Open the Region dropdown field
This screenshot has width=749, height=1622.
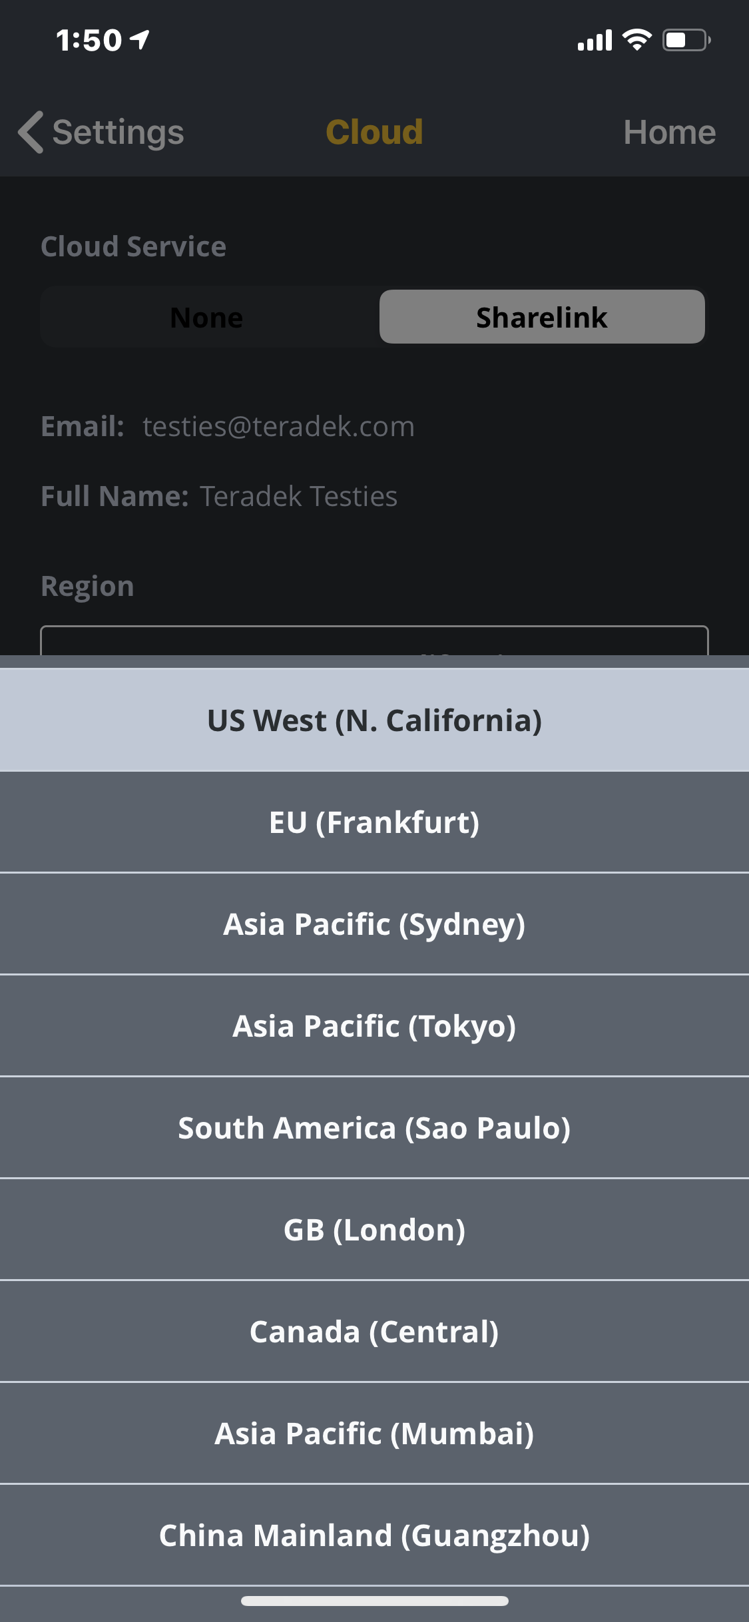374,641
